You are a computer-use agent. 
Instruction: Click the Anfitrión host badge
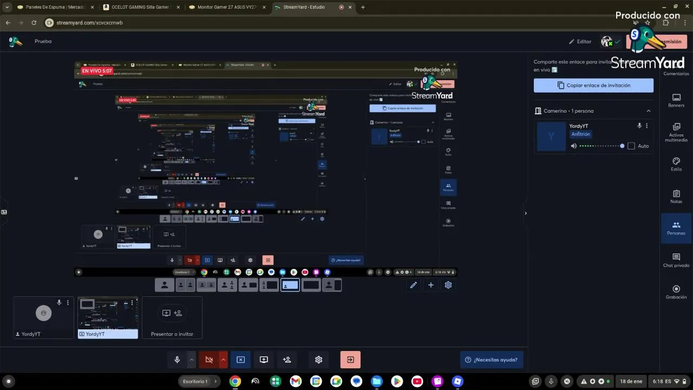click(x=581, y=134)
